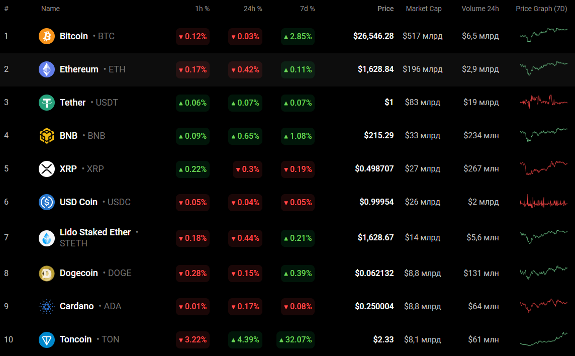Image resolution: width=575 pixels, height=356 pixels.
Task: Open the Ethereum name link
Action: point(79,69)
